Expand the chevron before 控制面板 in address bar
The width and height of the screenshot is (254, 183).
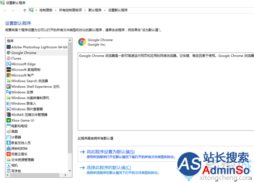[x=36, y=10]
